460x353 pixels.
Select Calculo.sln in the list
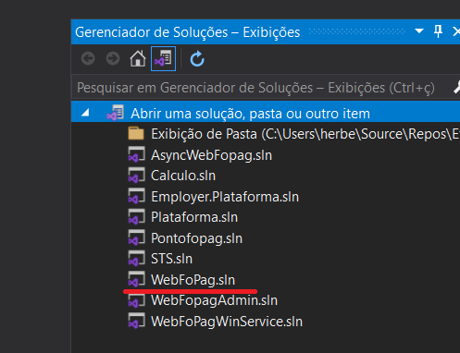point(183,176)
